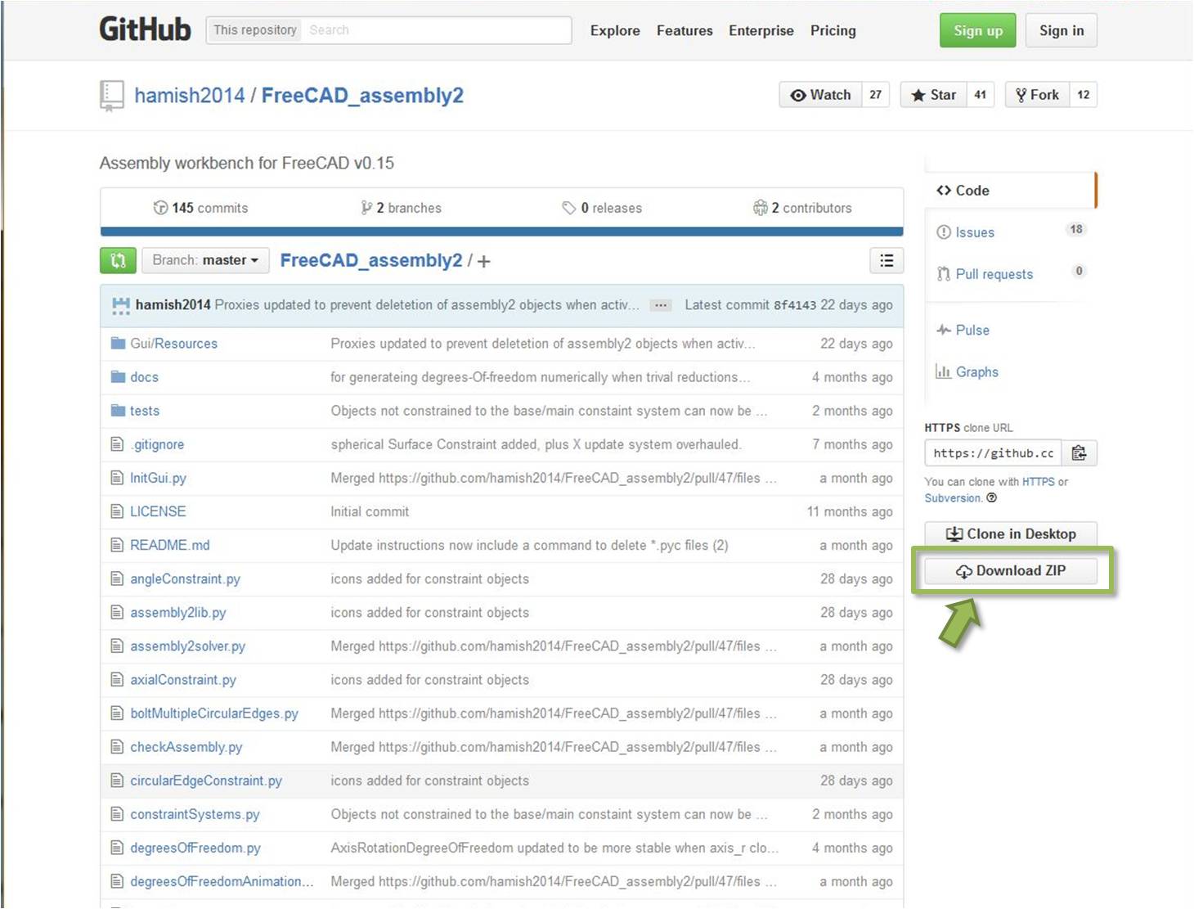The image size is (1194, 909).
Task: Click the HTTPS link in clone help text
Action: (x=1038, y=482)
